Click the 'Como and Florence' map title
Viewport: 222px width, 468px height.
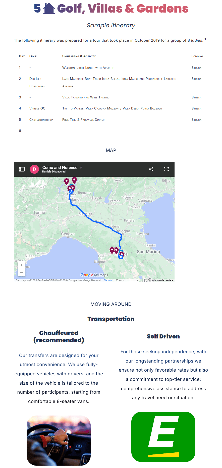click(60, 167)
